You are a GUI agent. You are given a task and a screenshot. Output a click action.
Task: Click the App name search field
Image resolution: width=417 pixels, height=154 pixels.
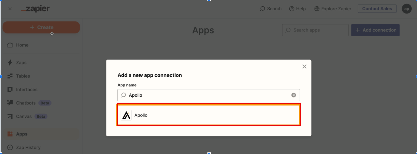click(x=209, y=95)
